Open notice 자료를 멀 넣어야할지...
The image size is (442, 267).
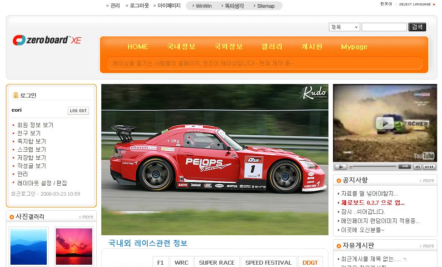[370, 193]
